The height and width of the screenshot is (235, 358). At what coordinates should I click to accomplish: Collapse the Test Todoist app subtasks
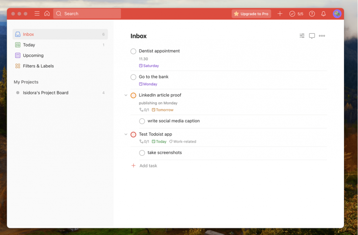126,134
